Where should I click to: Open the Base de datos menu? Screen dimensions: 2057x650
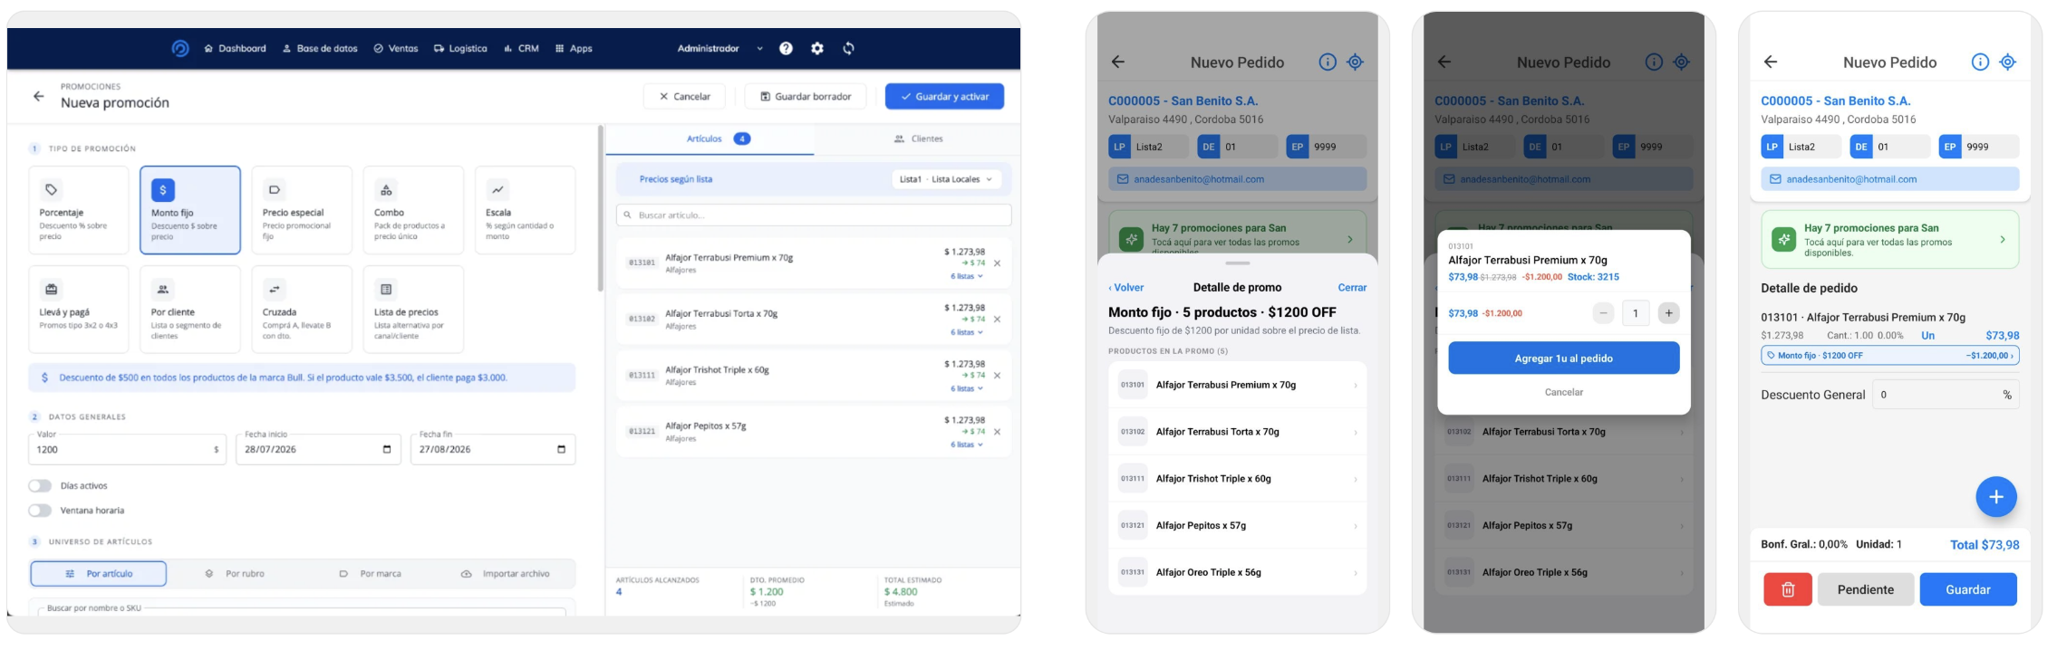tap(320, 49)
